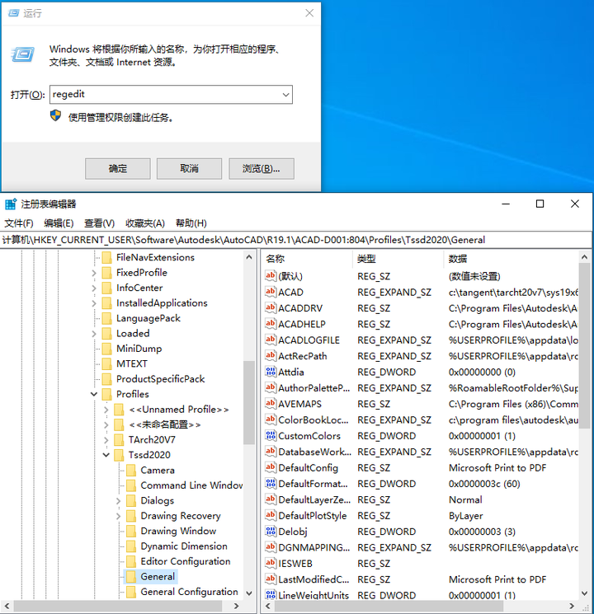Click the ActRecPath string value icon
The width and height of the screenshot is (594, 614).
tap(270, 356)
